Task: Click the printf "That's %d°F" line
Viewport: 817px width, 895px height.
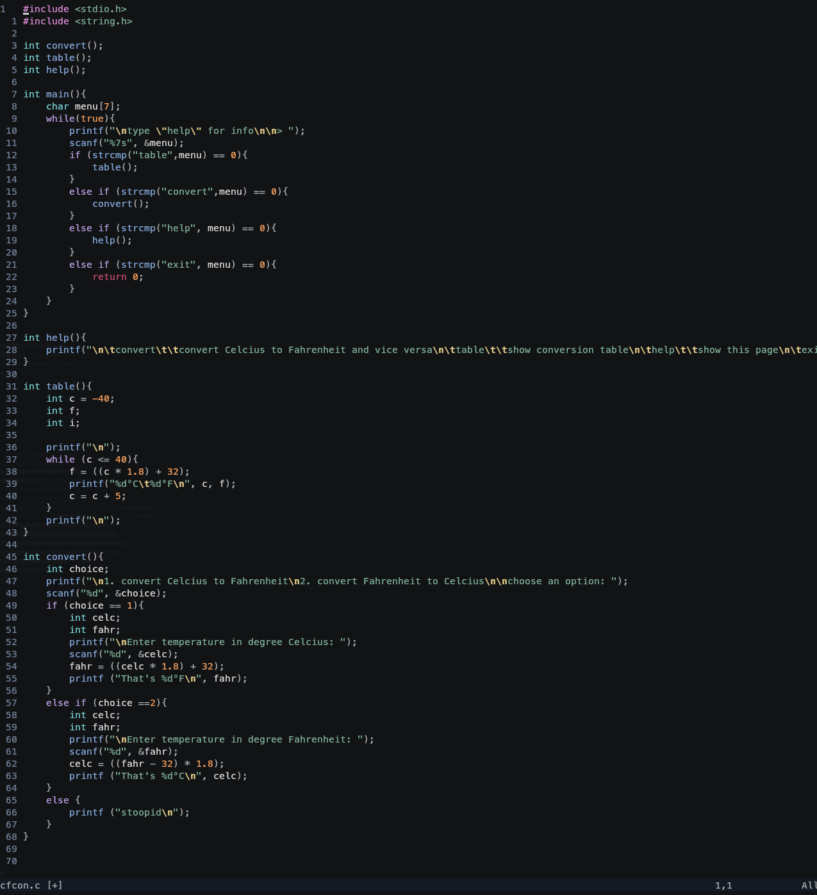Action: (x=158, y=678)
